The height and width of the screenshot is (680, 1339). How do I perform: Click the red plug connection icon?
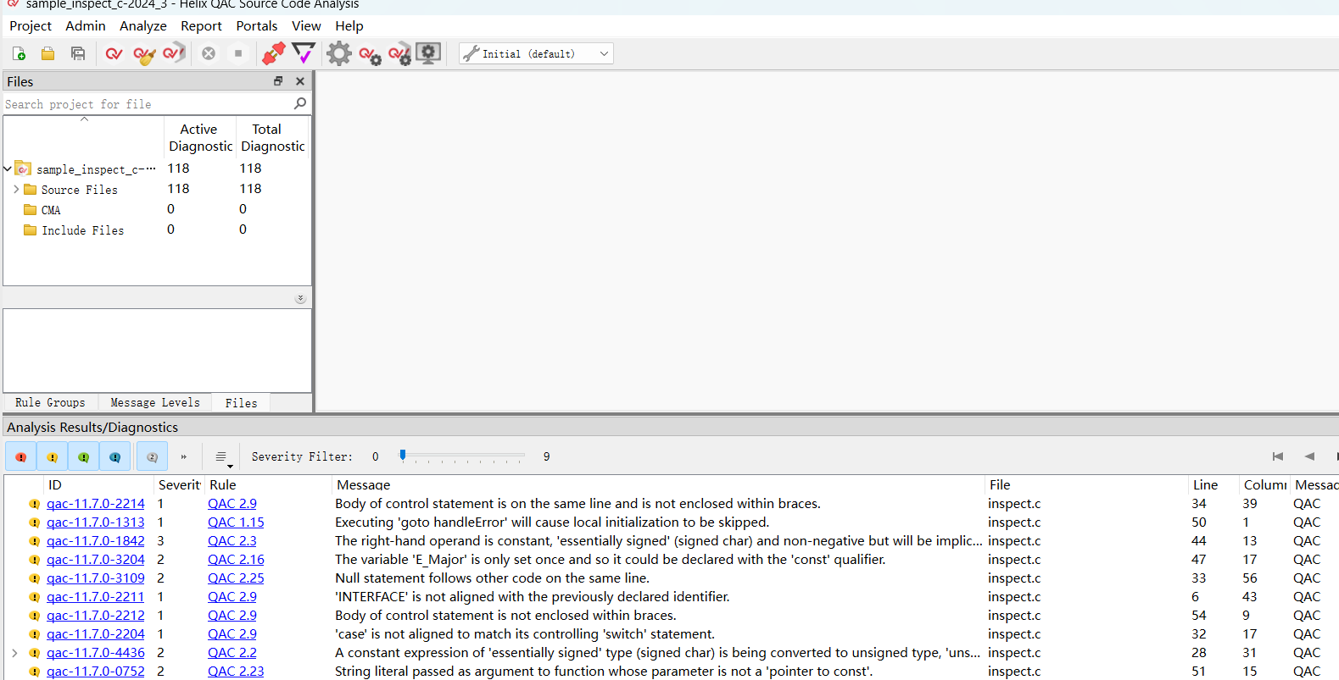coord(273,54)
